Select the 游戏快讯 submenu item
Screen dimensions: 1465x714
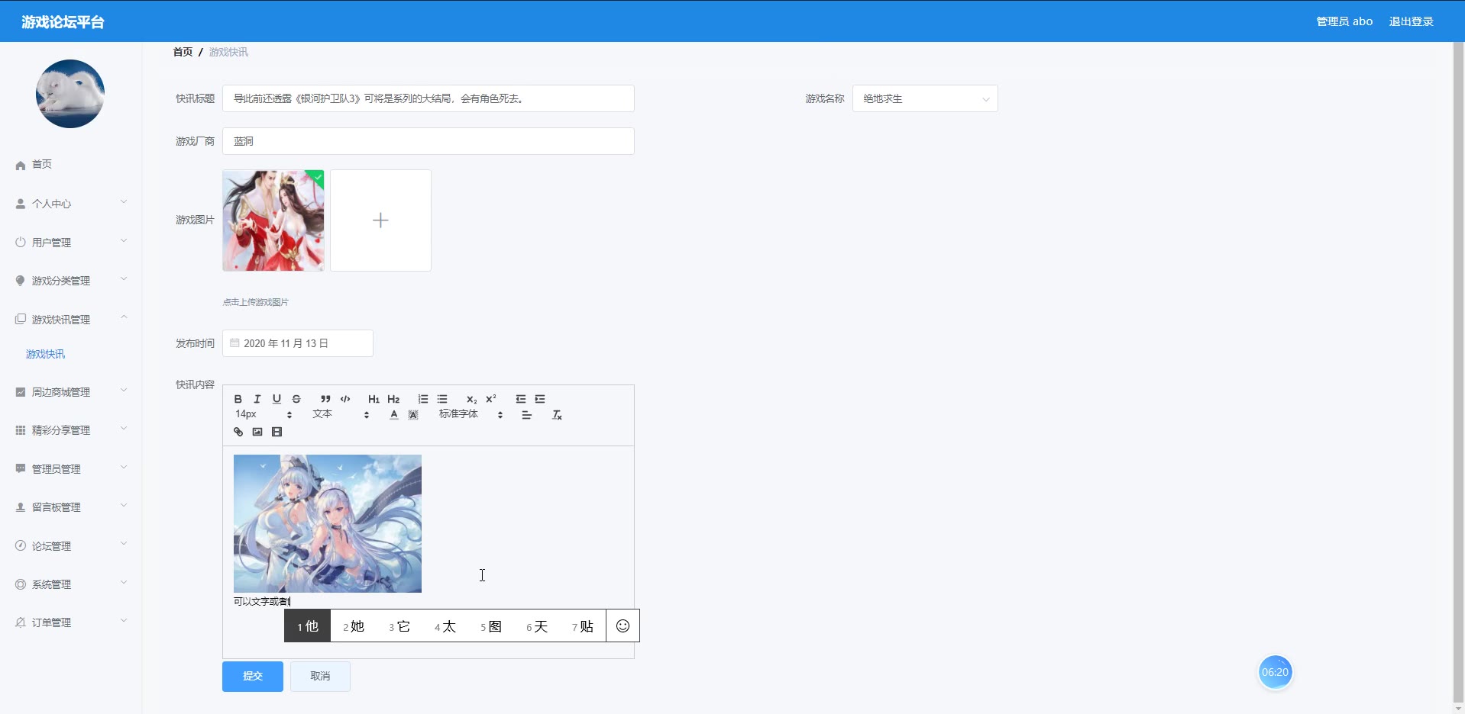coord(46,354)
